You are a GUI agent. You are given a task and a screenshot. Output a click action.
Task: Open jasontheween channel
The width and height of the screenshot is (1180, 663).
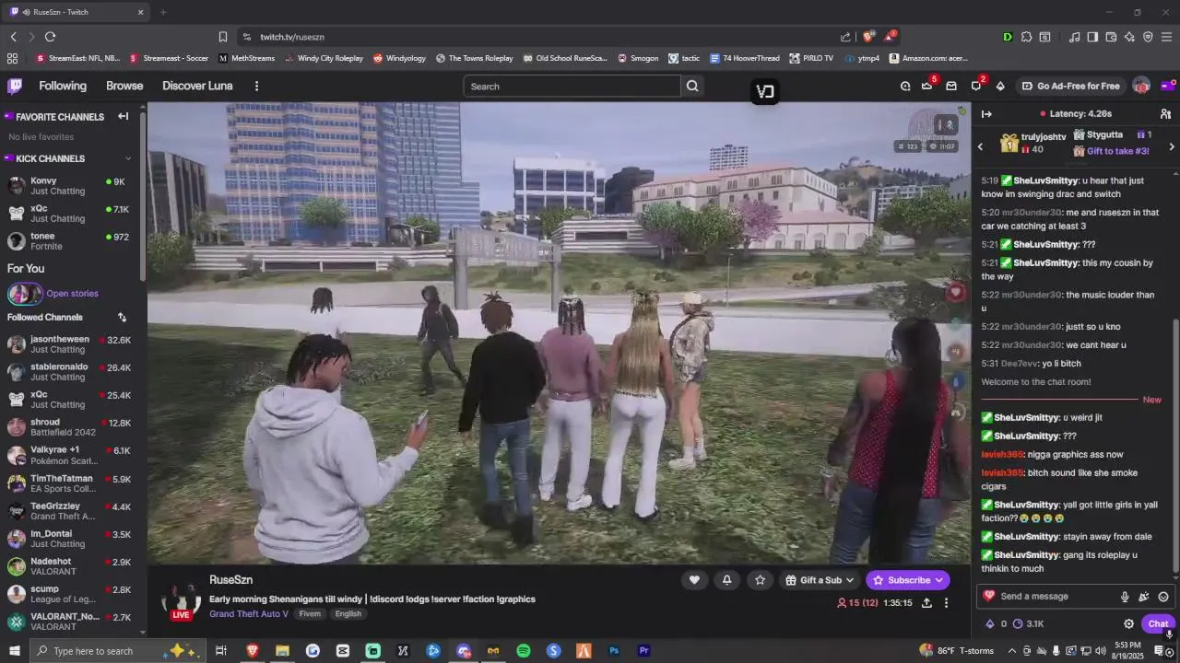coord(70,344)
